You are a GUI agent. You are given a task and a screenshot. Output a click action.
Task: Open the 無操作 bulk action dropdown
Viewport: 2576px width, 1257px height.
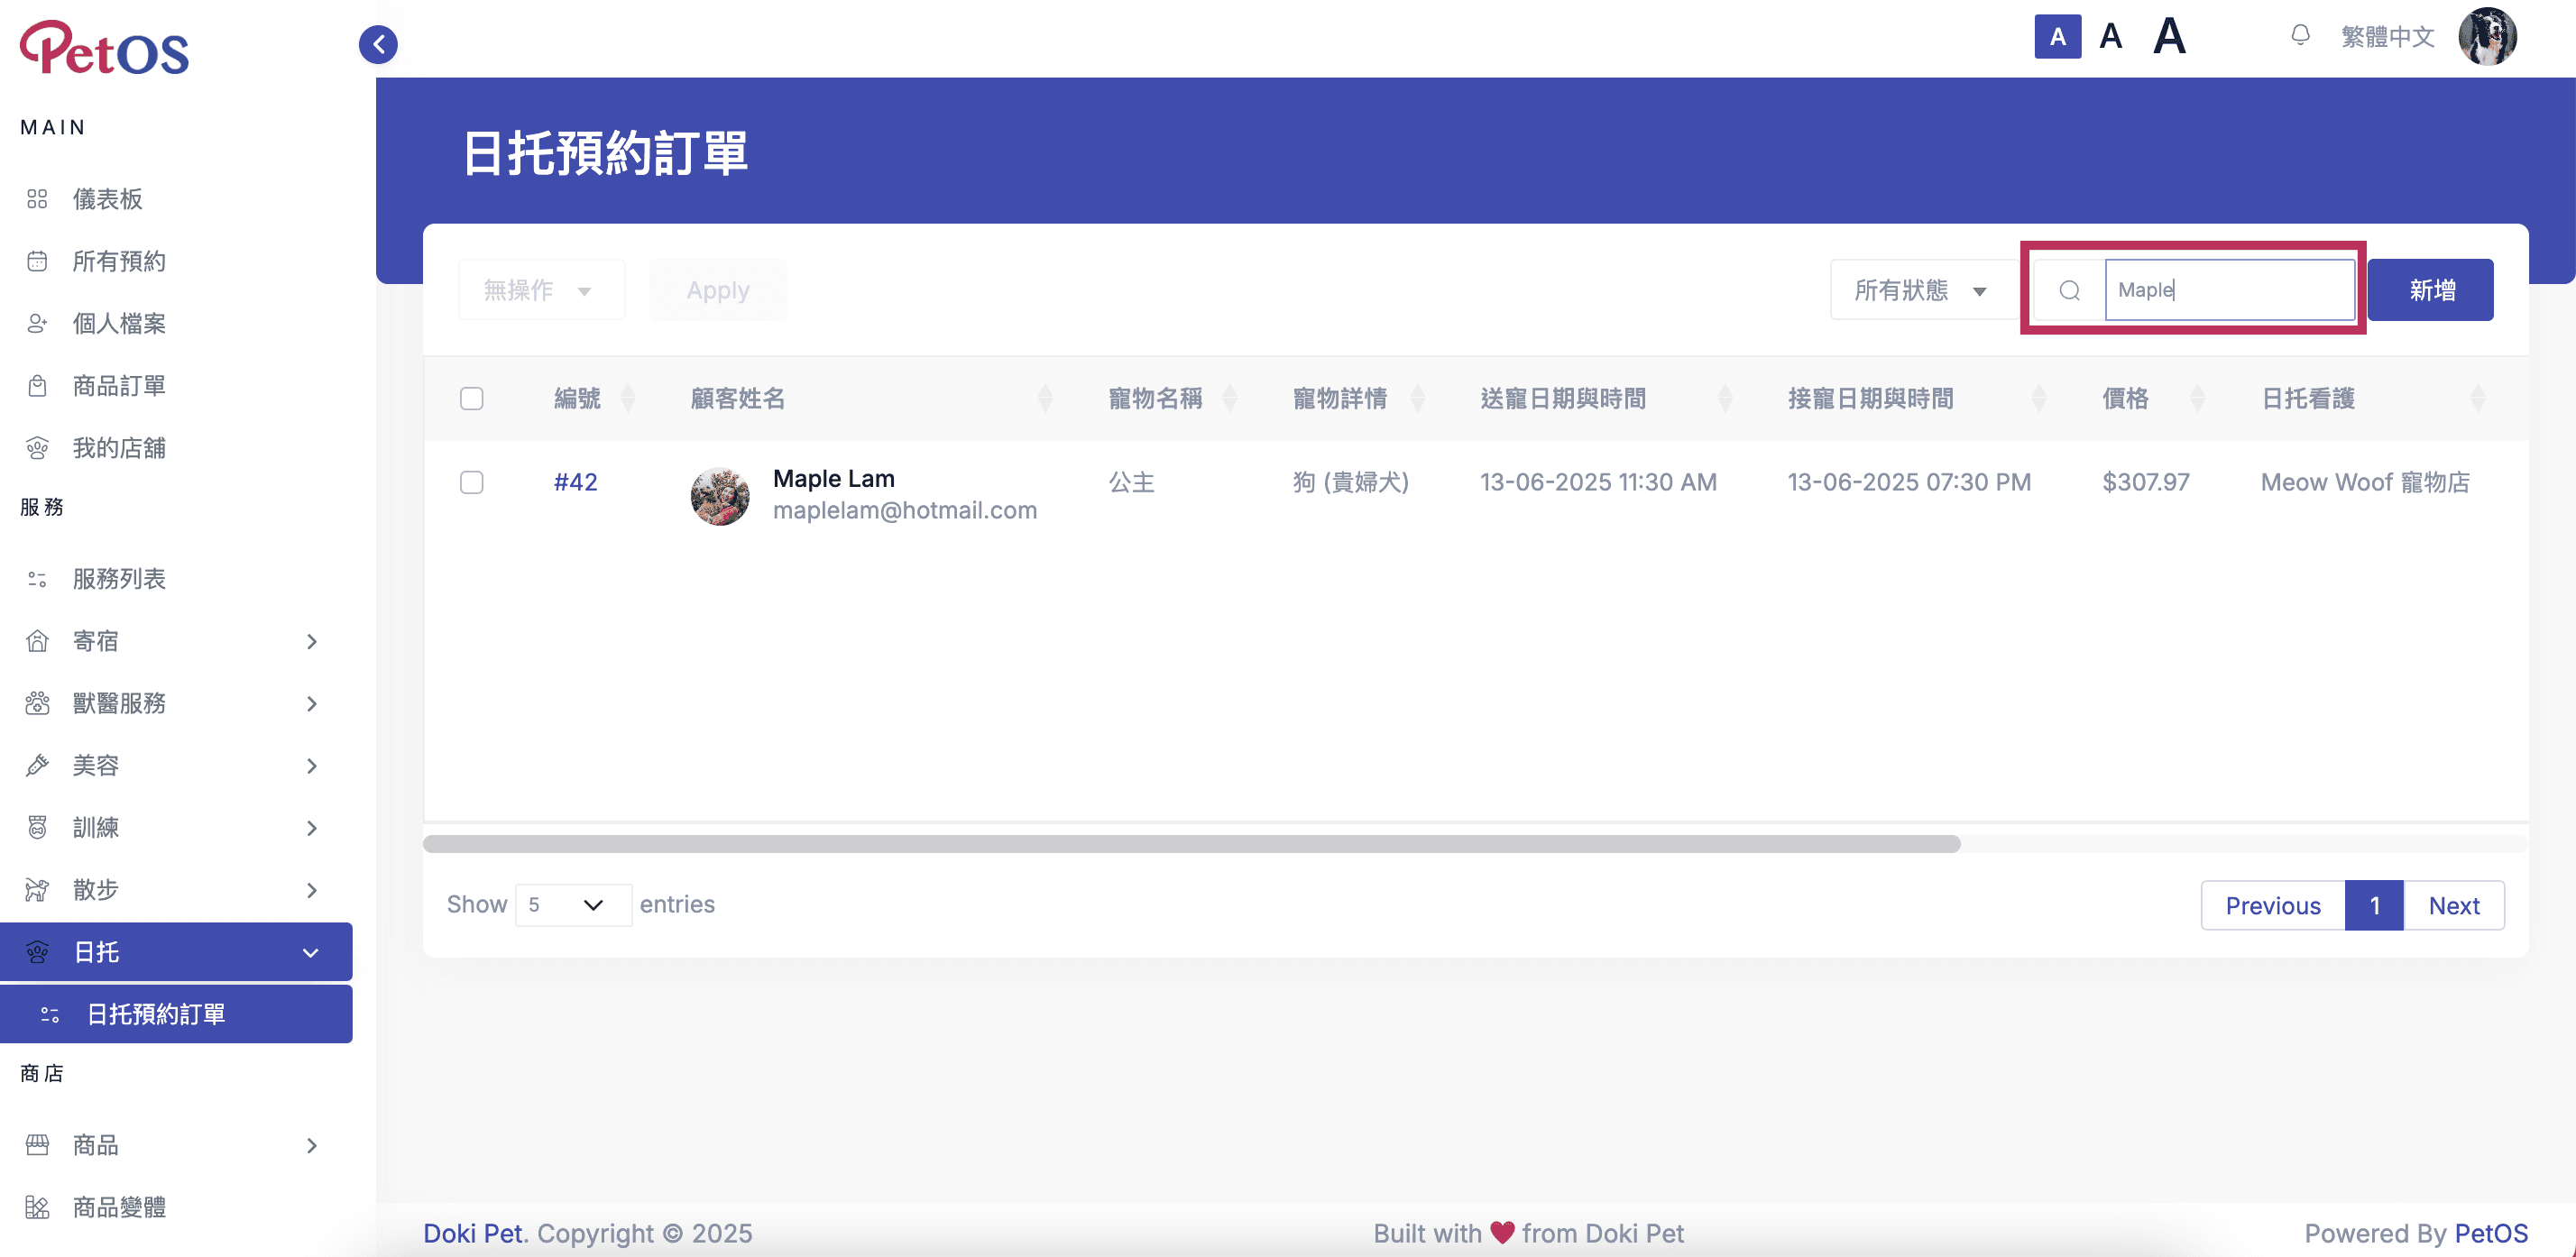tap(541, 290)
